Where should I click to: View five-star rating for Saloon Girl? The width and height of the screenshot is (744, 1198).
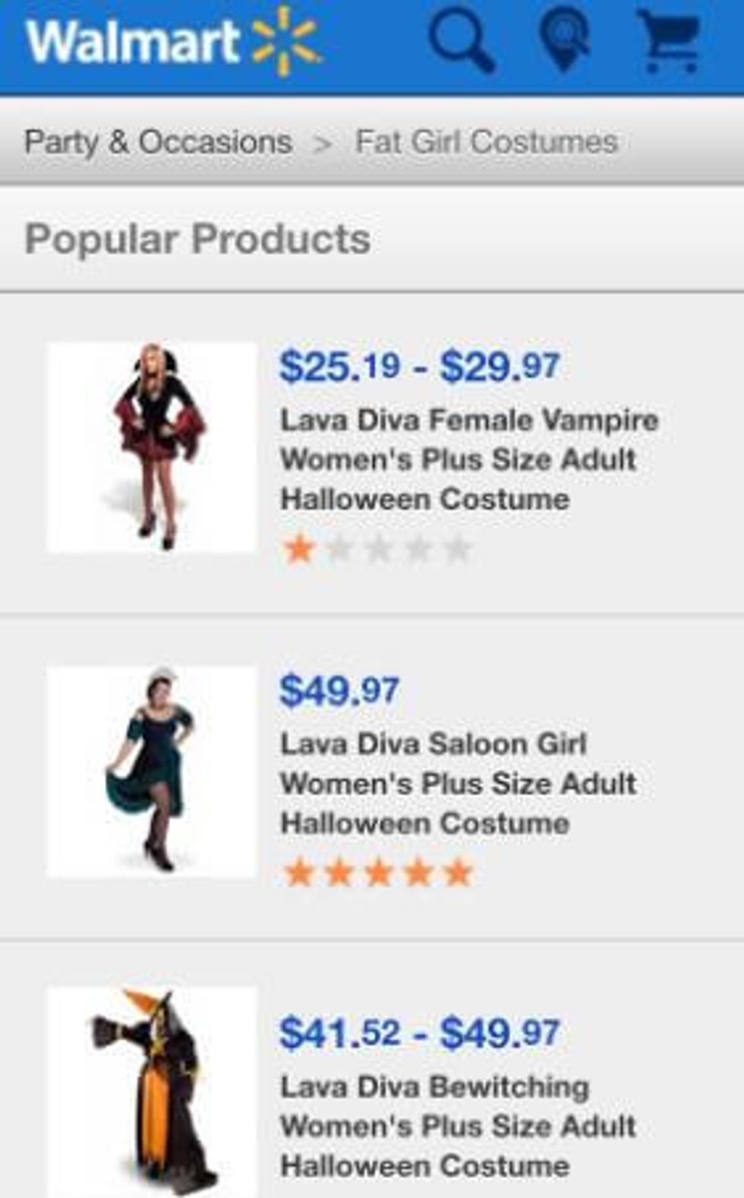coord(377,873)
